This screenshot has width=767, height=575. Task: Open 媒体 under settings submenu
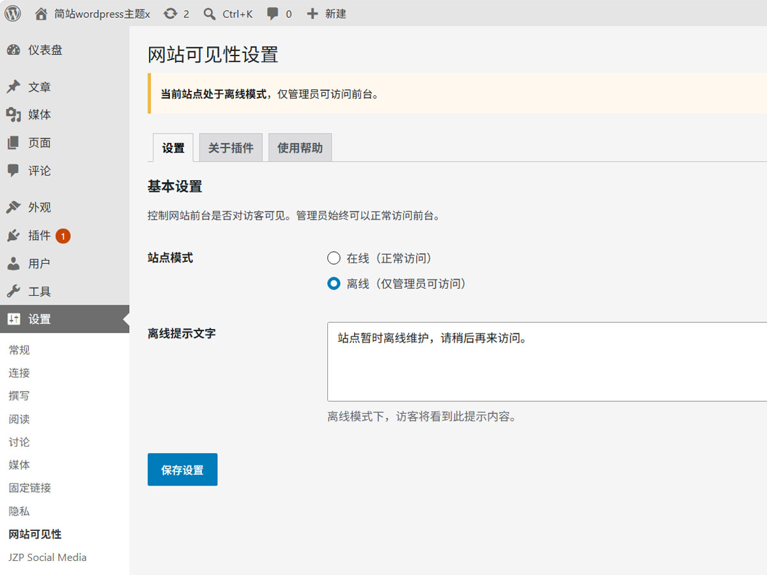pyautogui.click(x=19, y=465)
